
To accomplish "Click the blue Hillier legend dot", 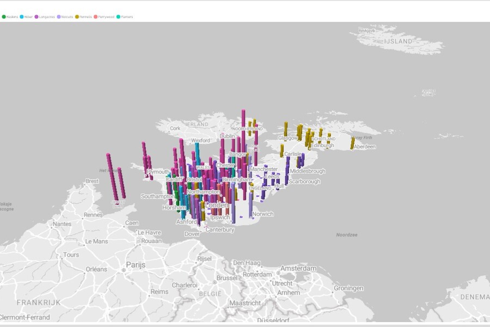I will point(22,17).
